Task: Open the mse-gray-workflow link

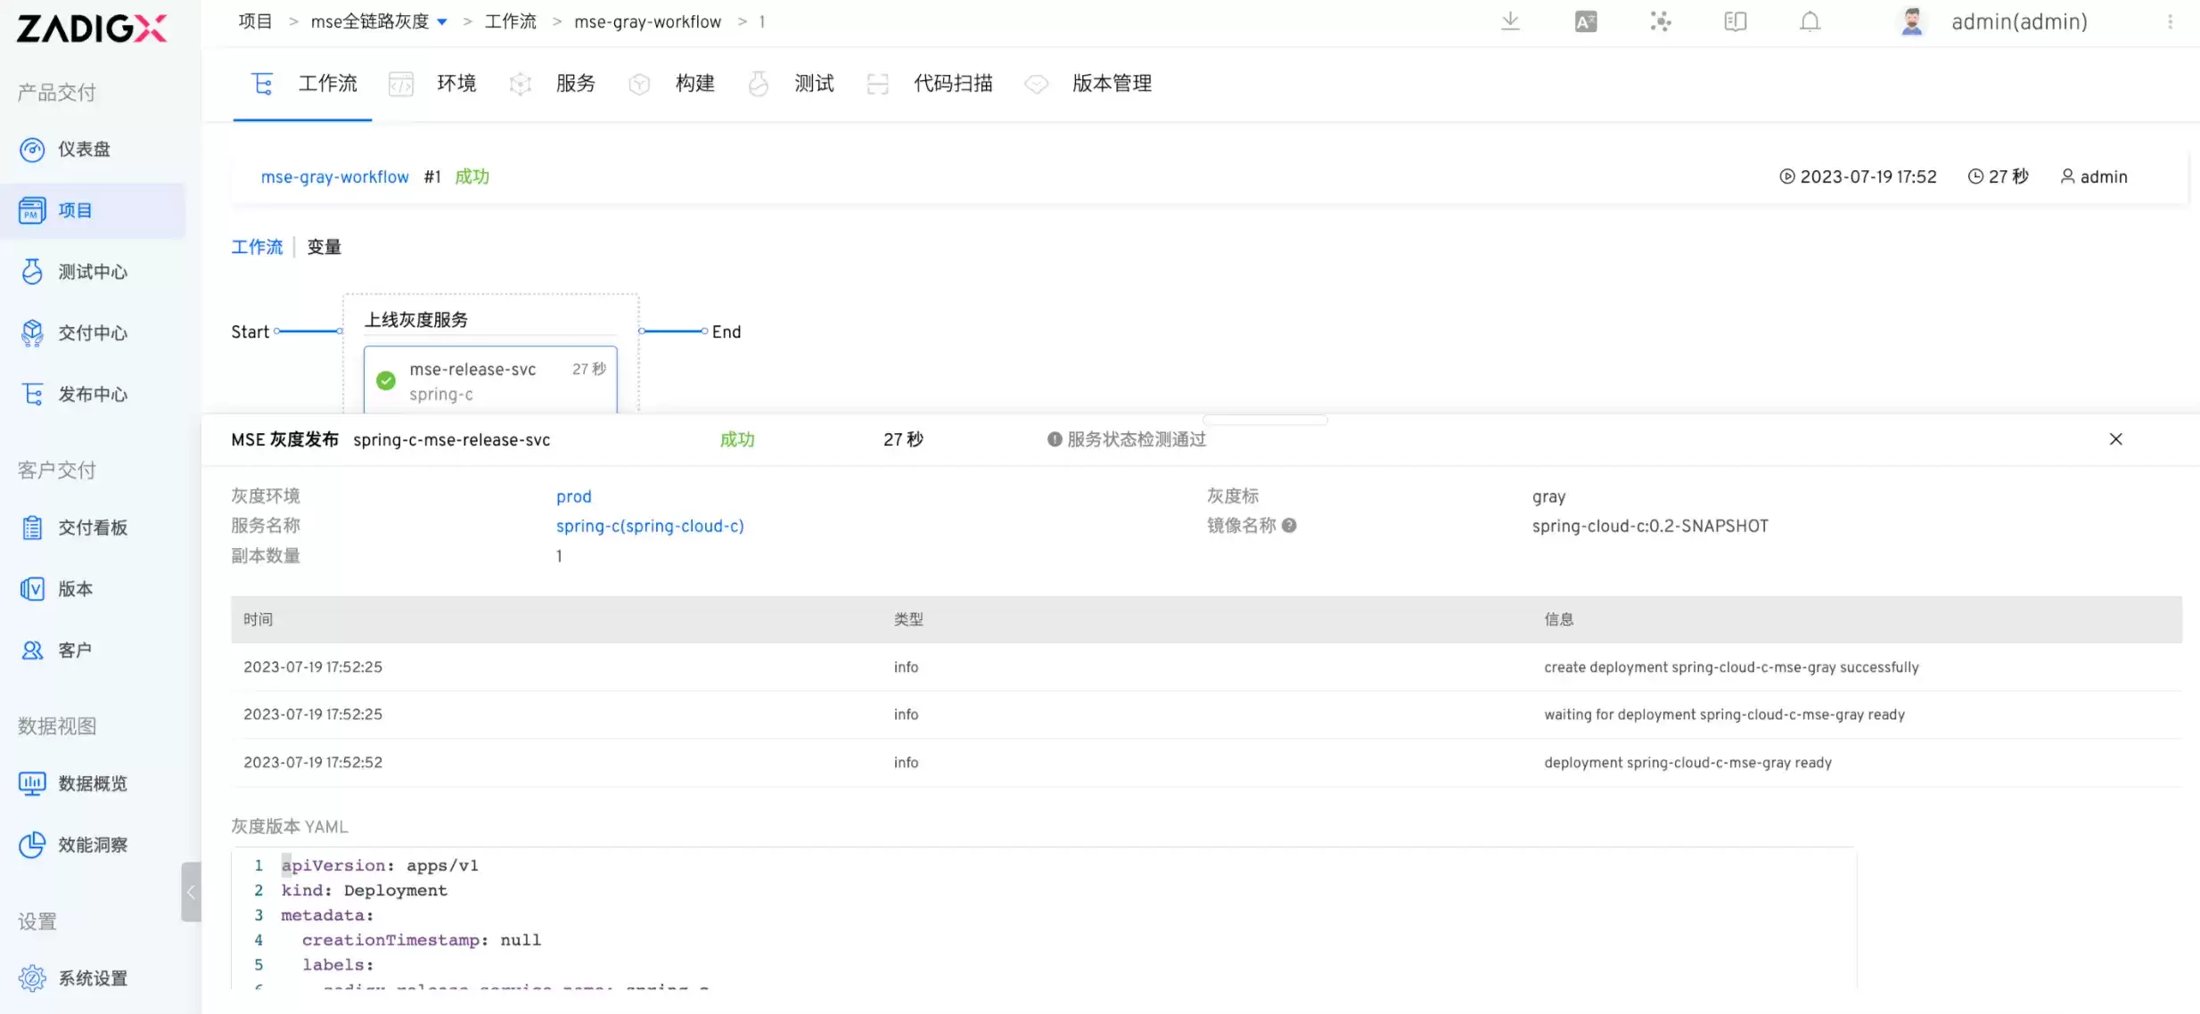Action: pyautogui.click(x=334, y=176)
